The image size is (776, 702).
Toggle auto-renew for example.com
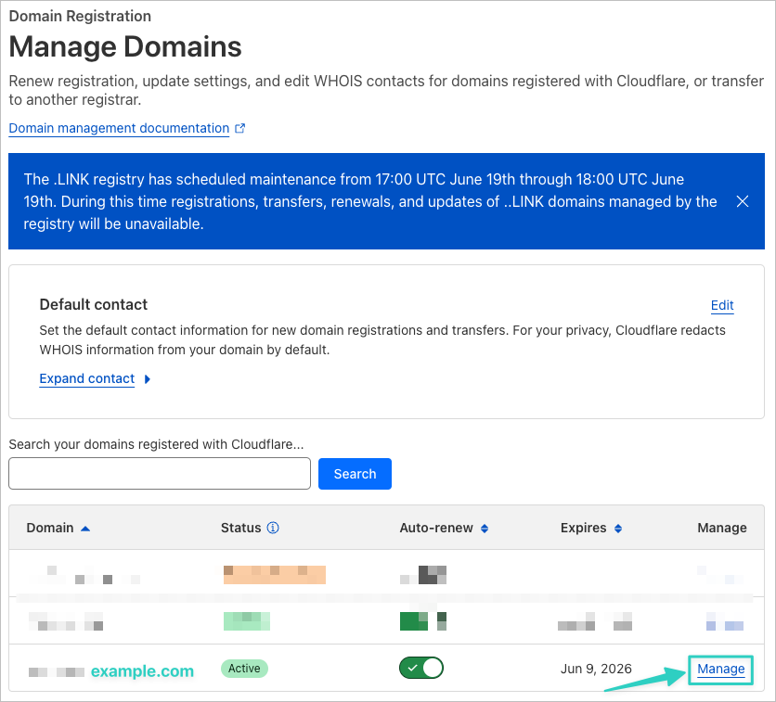tap(421, 668)
